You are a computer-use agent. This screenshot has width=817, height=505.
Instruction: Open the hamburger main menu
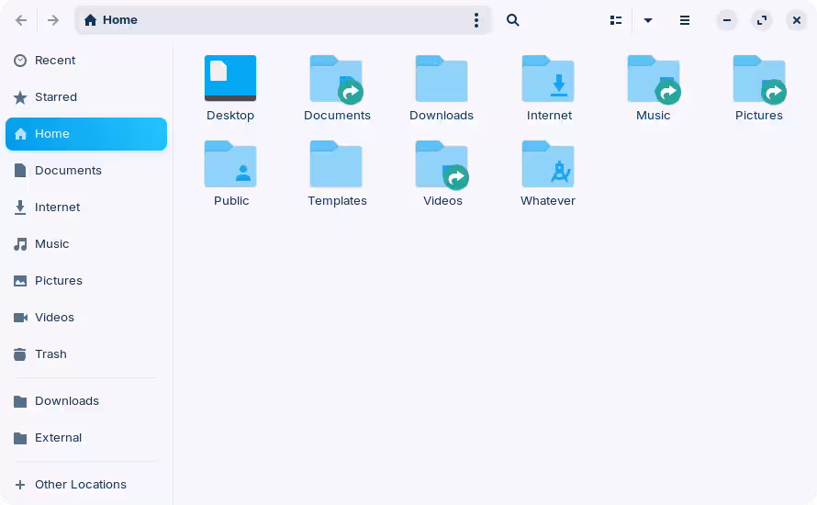[x=685, y=20]
